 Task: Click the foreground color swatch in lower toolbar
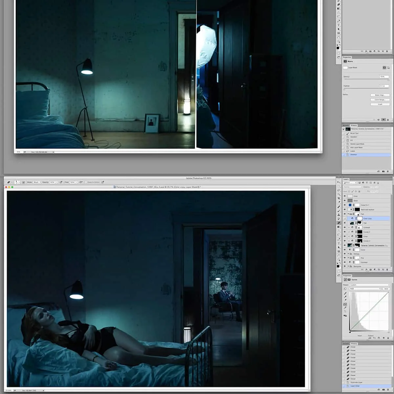338,266
